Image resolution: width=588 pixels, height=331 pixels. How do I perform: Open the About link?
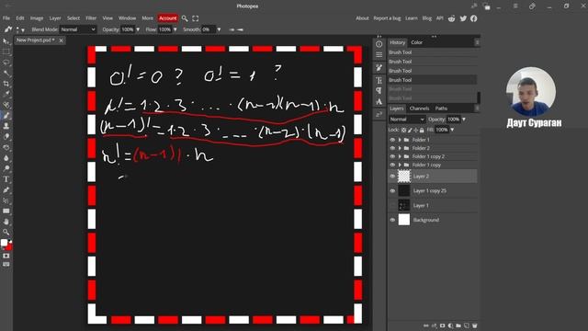(362, 18)
